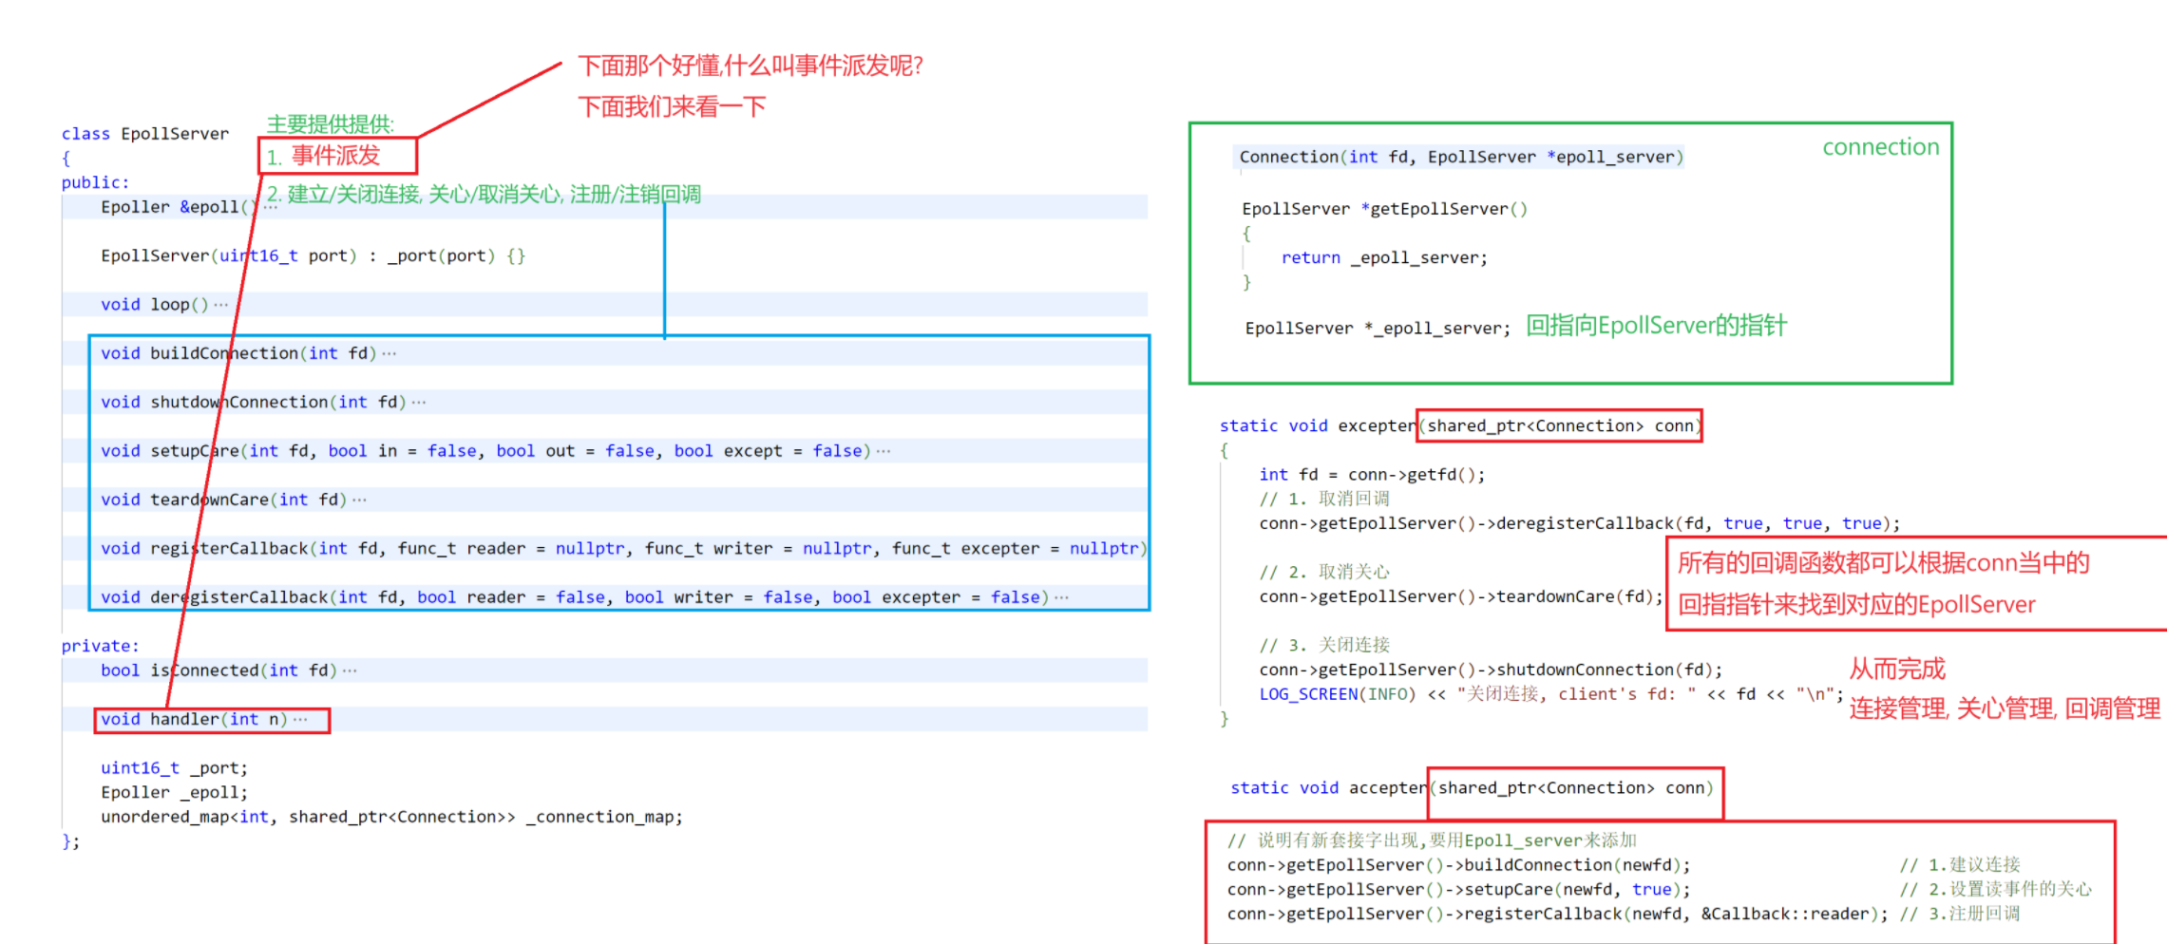2167x944 pixels.
Task: Click the '// 3. 关闭连接' comment
Action: pyautogui.click(x=1324, y=646)
